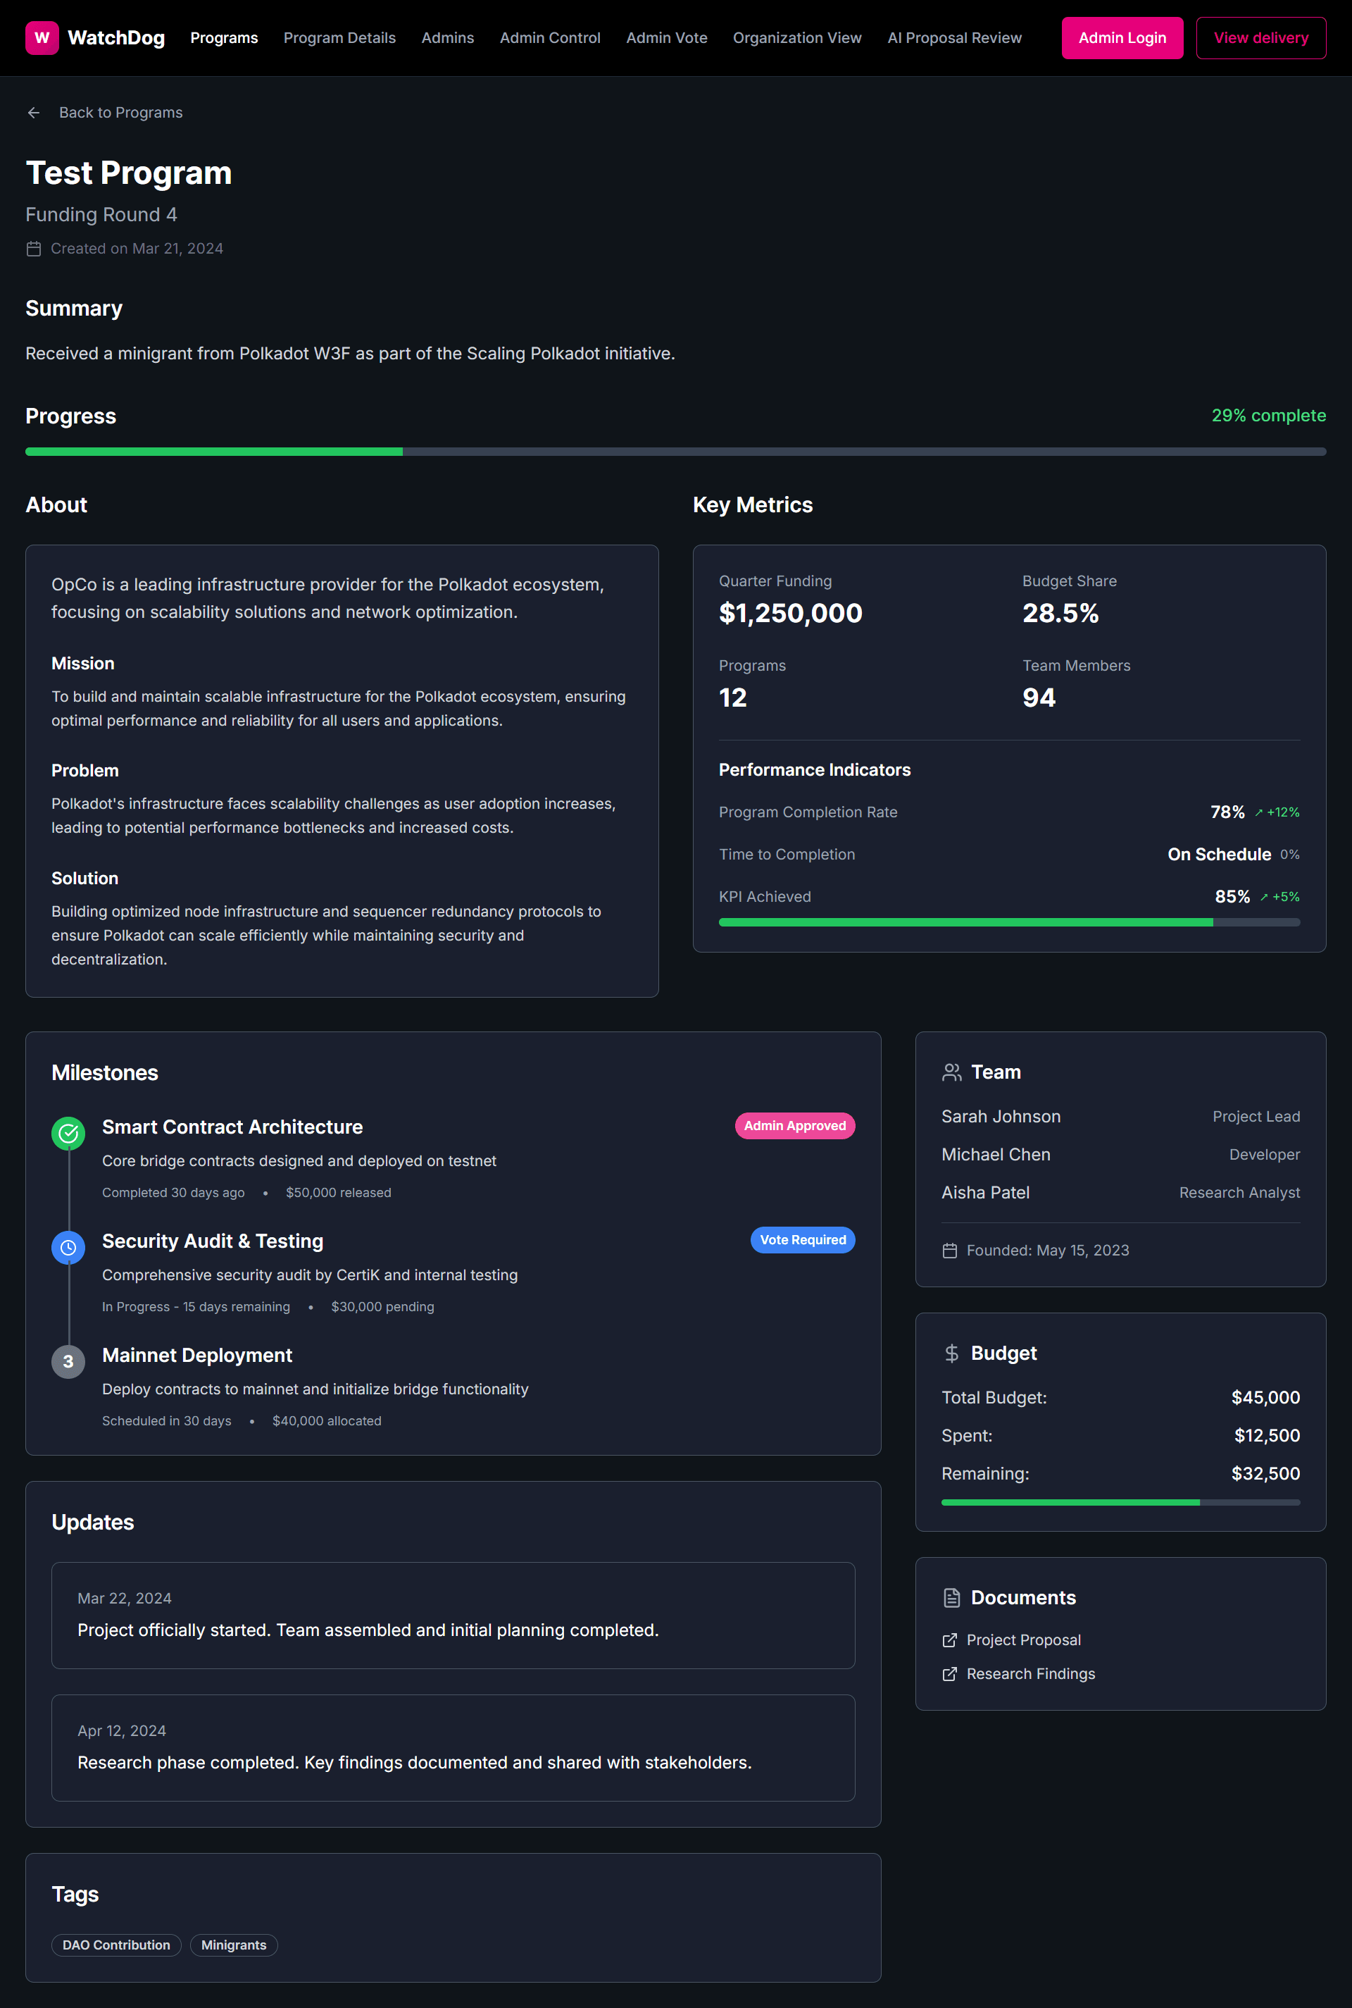Select the DAO Contribution tag
The width and height of the screenshot is (1352, 2008).
(x=116, y=1945)
